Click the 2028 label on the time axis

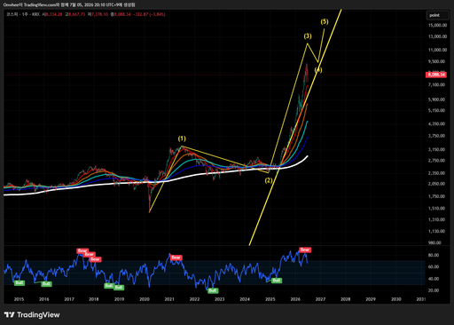coord(345,299)
